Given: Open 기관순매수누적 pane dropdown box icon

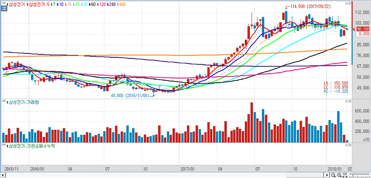Looking at the screenshot, I should click(346, 145).
